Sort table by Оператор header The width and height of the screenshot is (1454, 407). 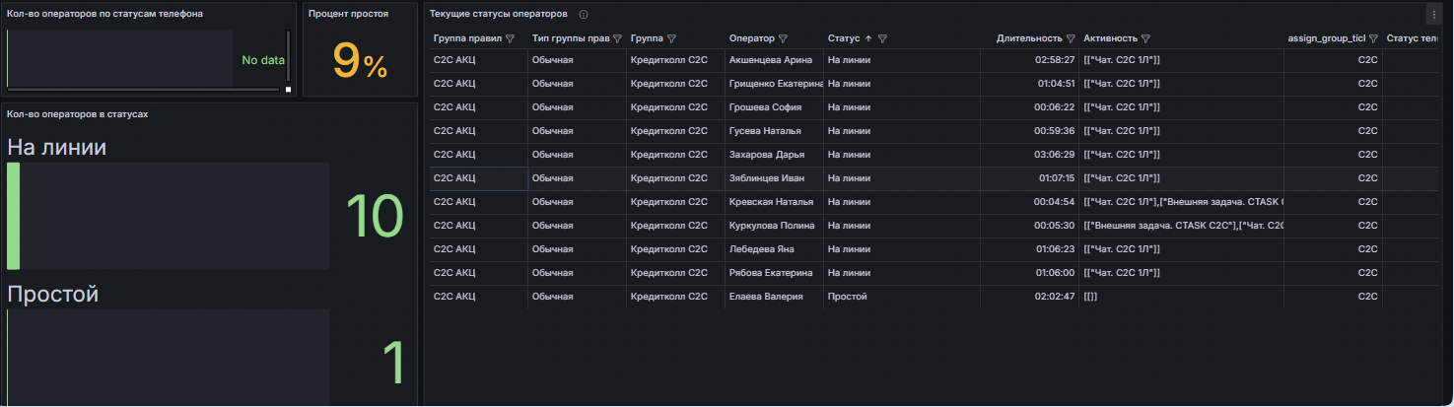click(x=751, y=38)
